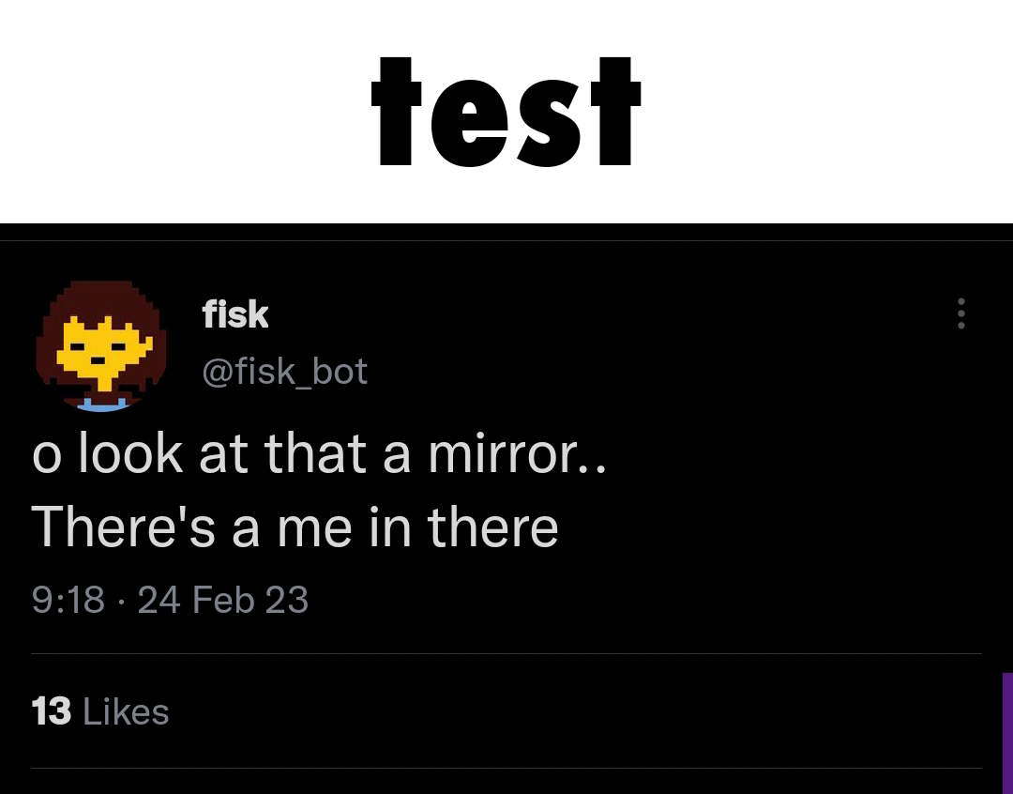Click the divider line above 13 Likes
This screenshot has height=794, width=1013.
[506, 653]
